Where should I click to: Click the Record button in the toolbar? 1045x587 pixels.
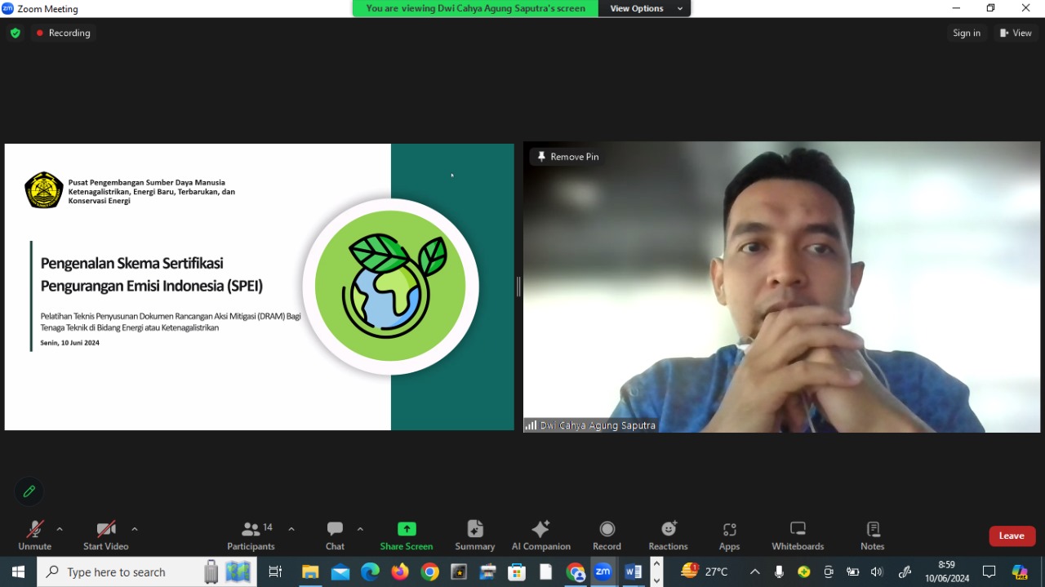pyautogui.click(x=607, y=536)
